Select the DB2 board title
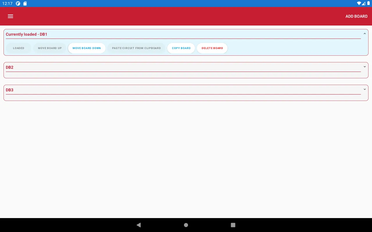Screen dimensions: 372x232 tap(10, 67)
